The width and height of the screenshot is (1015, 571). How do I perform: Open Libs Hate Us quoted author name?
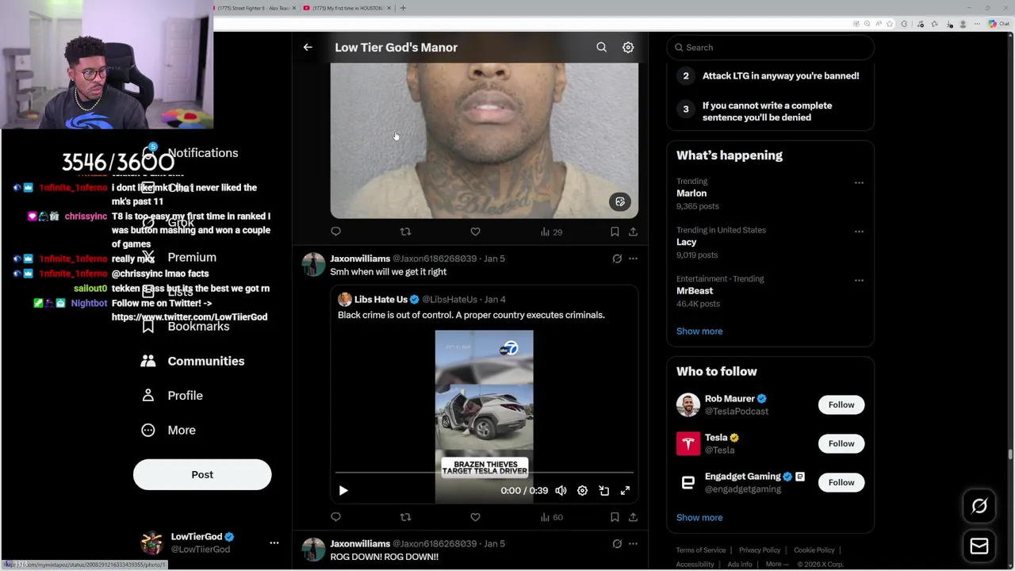point(381,300)
